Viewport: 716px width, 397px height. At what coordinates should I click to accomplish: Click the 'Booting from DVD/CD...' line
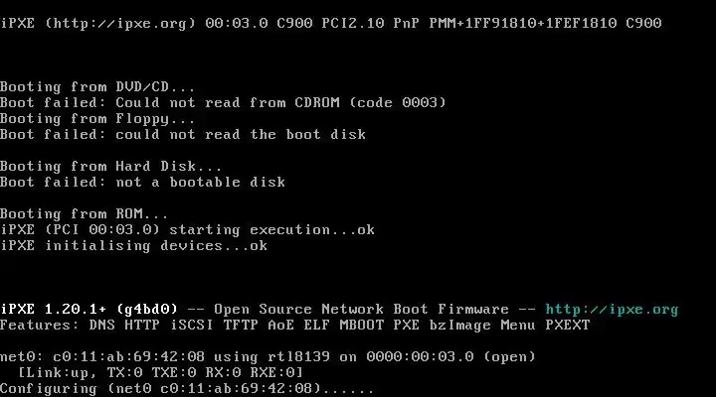(97, 86)
